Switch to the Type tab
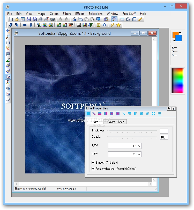Screen dimensions: 194x210 [95, 121]
